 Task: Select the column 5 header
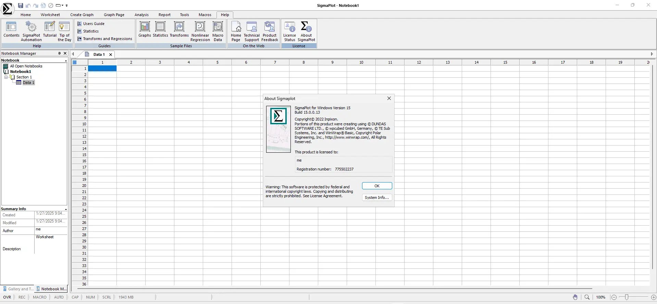tap(218, 62)
